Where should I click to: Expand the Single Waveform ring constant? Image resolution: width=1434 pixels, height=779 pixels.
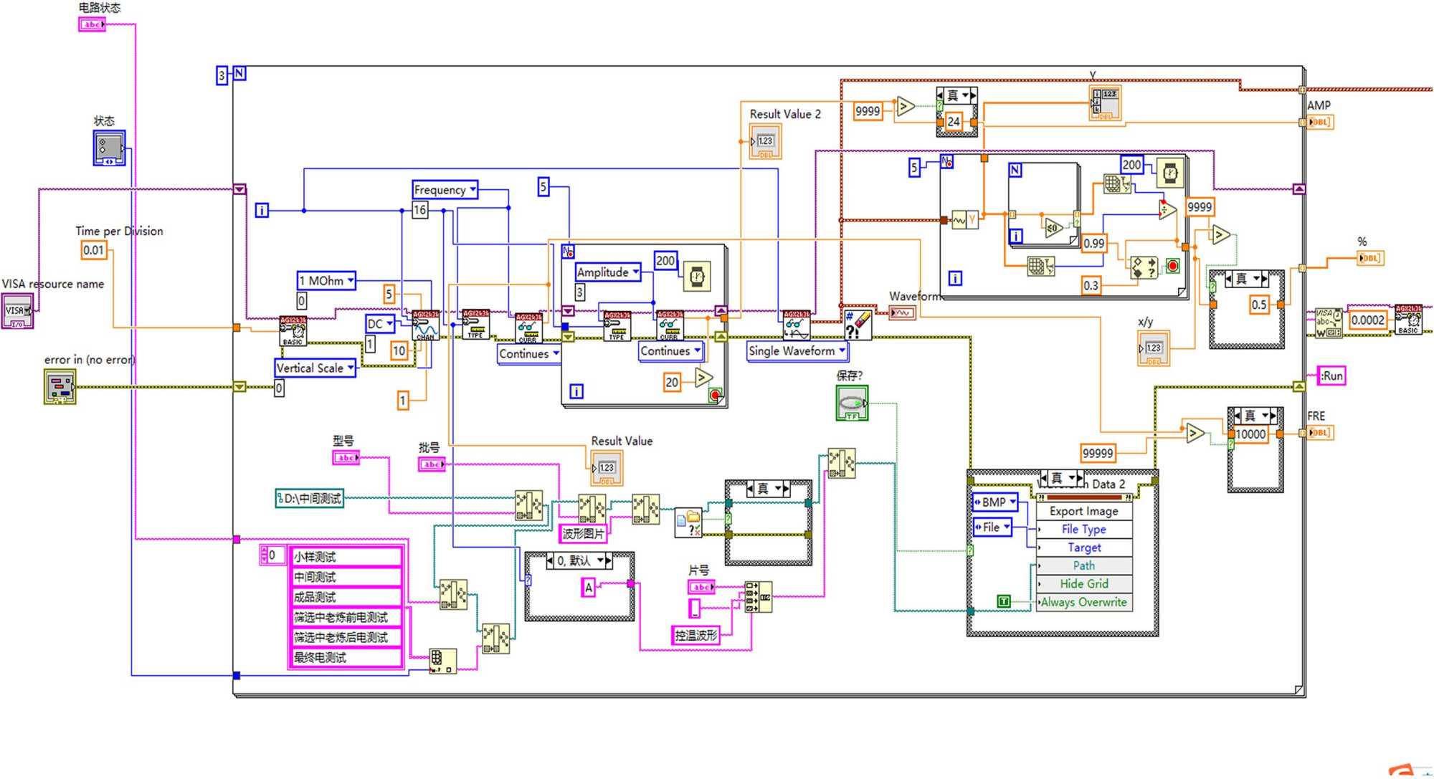[842, 350]
